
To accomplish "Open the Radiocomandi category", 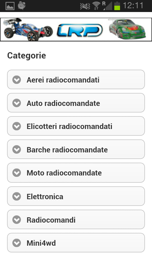I will pos(76,219).
